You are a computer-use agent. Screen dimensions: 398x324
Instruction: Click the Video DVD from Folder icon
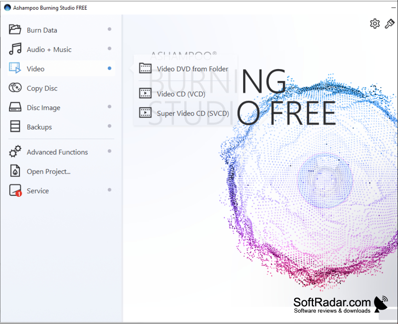click(x=146, y=68)
